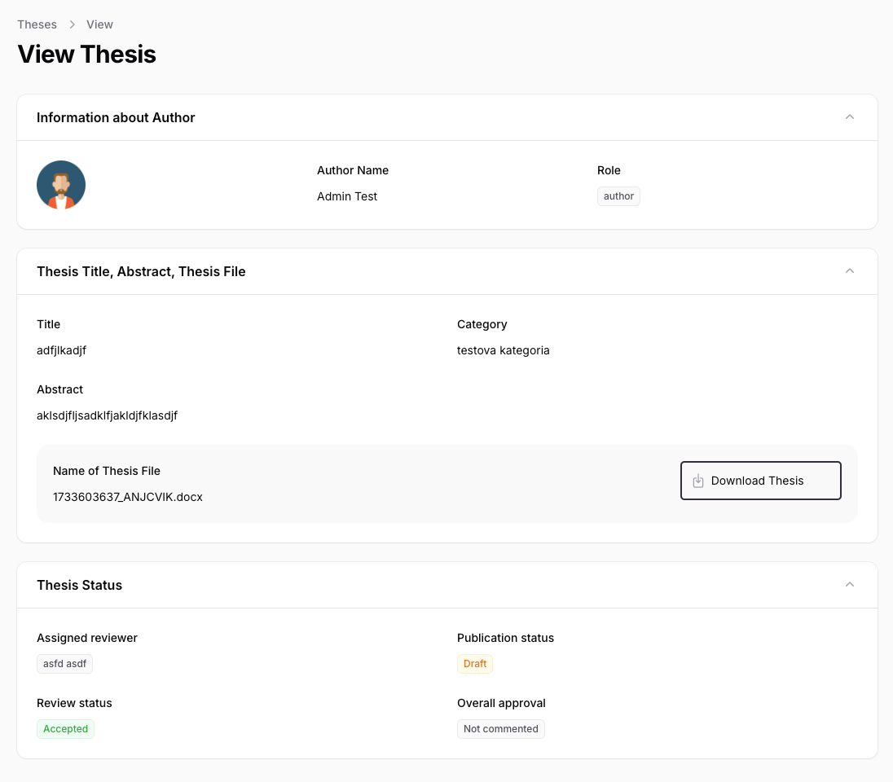Click the author avatar picture
This screenshot has width=893, height=782.
tap(61, 185)
